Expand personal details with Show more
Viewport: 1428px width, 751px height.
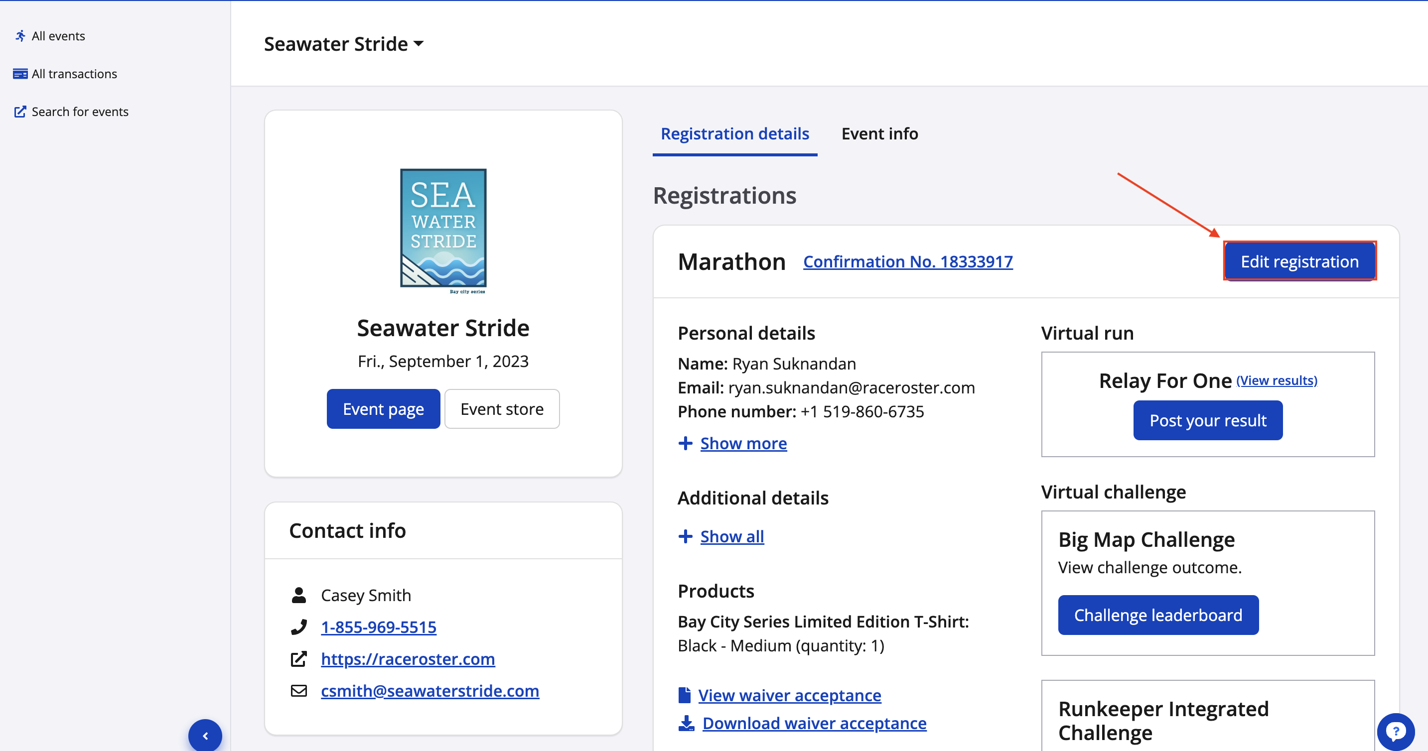click(743, 443)
